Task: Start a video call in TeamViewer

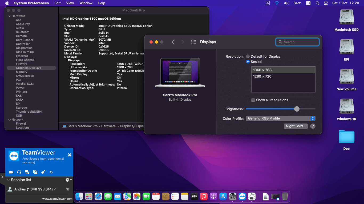Action: click(x=11, y=172)
